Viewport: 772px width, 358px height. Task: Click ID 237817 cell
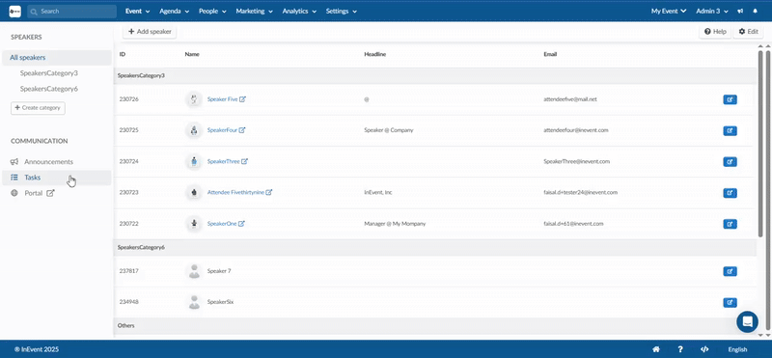tap(129, 271)
